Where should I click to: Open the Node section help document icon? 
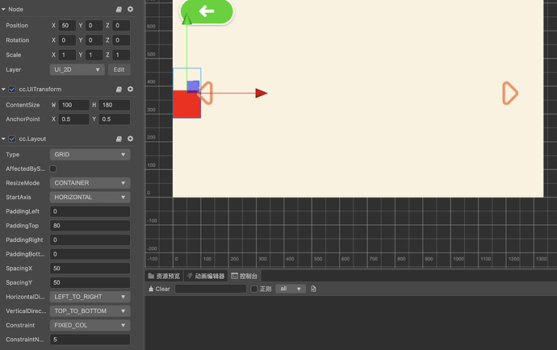click(x=119, y=9)
